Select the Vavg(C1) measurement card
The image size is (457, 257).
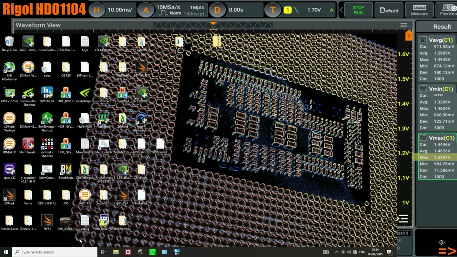coord(437,59)
